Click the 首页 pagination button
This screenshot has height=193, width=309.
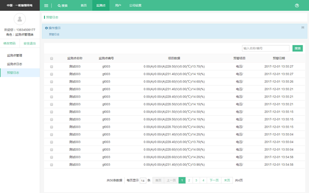[x=158, y=180]
